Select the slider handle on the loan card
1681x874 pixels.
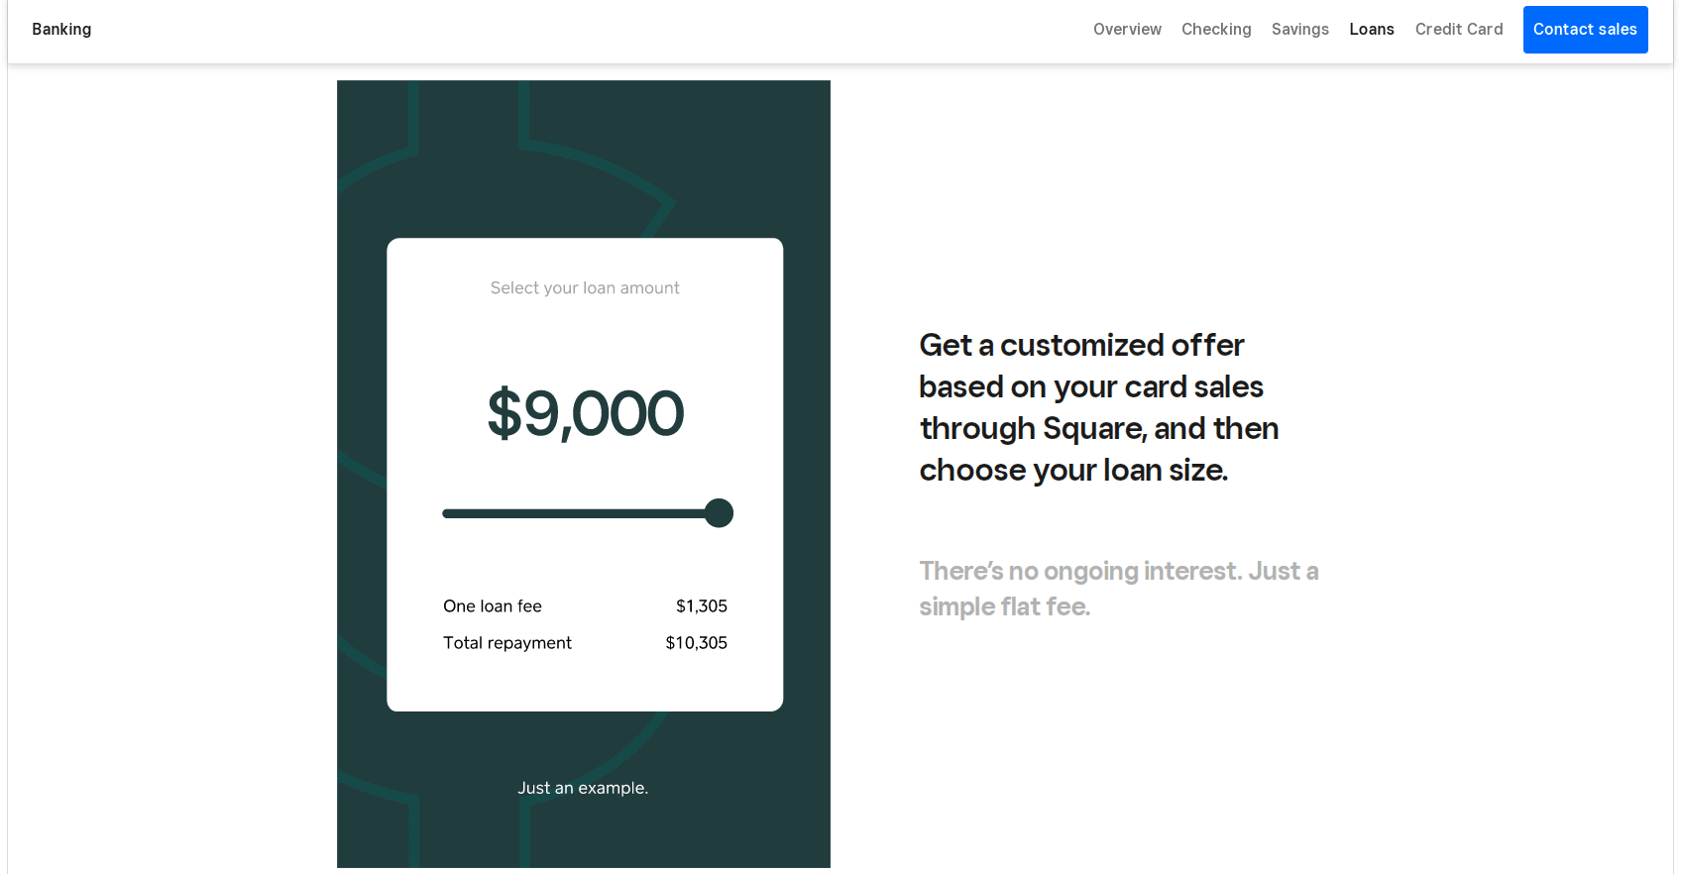[x=718, y=512]
